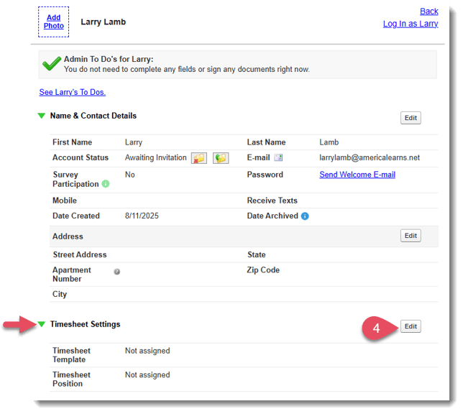Click the Timesheet Position Not assigned value
Screen dimensions: 463x414
click(x=147, y=375)
